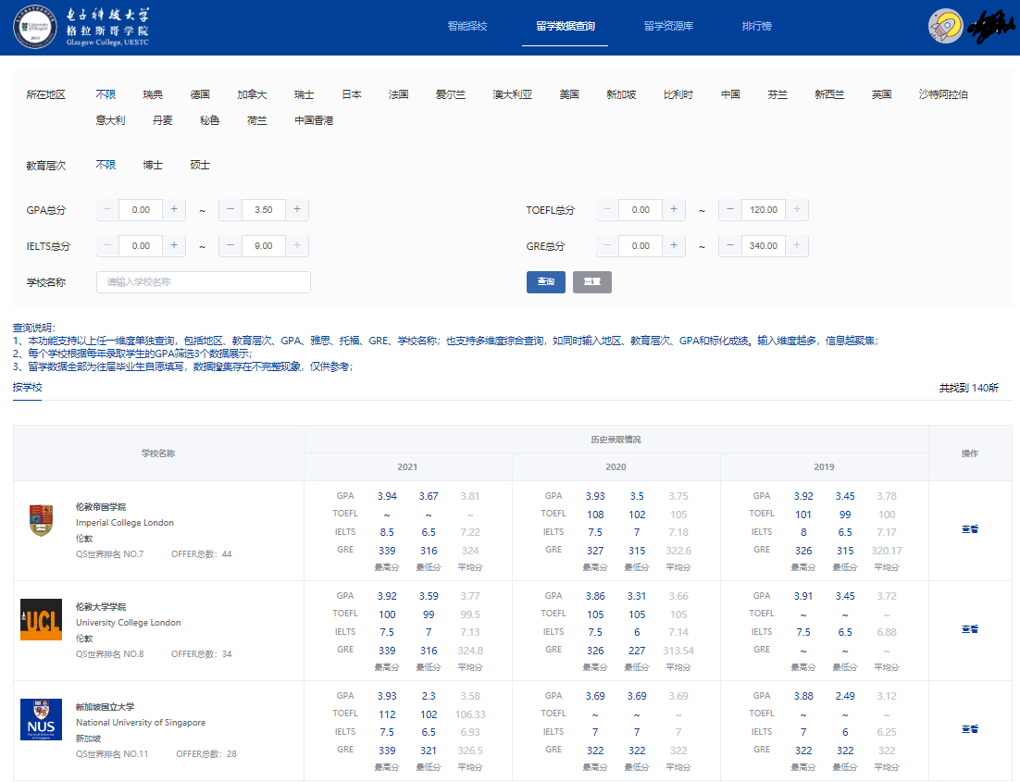Open the 留学资源库 menu item
This screenshot has width=1020, height=782.
click(x=668, y=27)
